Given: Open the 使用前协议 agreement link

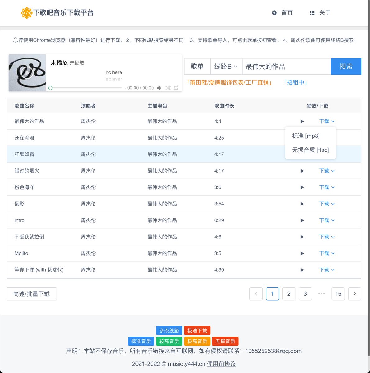Looking at the screenshot, I should [x=221, y=364].
